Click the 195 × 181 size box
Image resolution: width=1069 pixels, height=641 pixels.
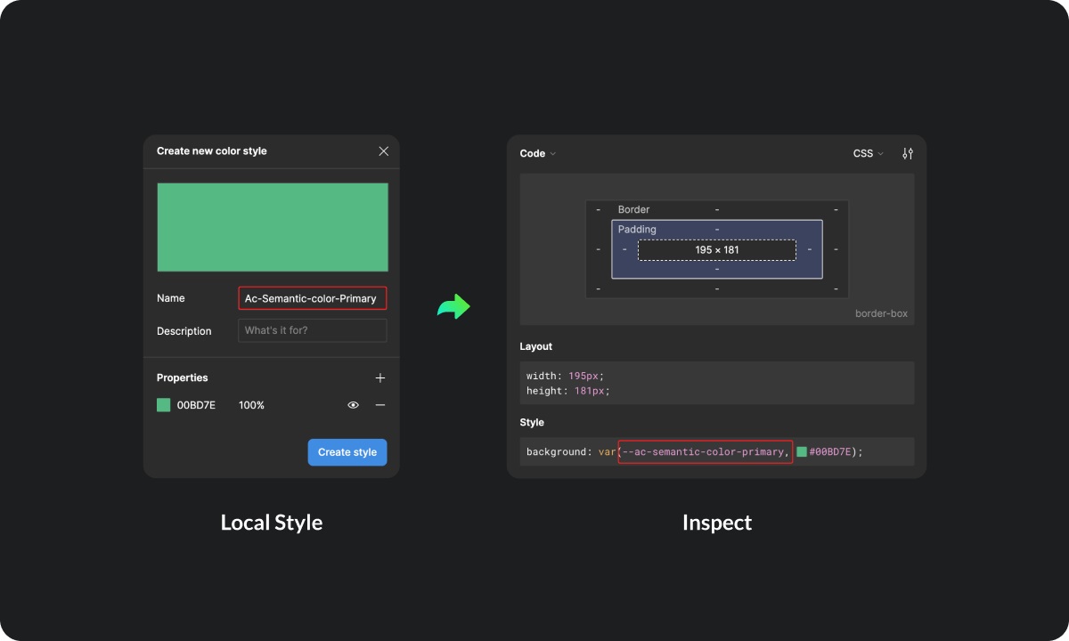[x=717, y=250]
